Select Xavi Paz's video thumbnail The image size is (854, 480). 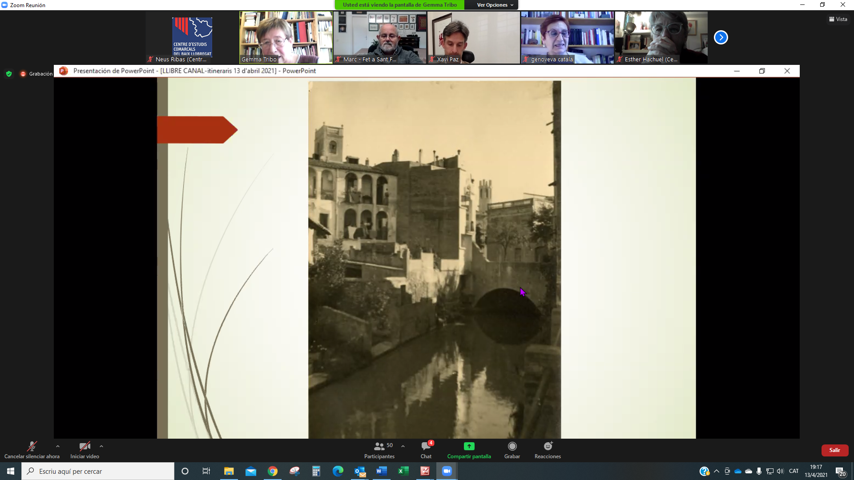[473, 37]
